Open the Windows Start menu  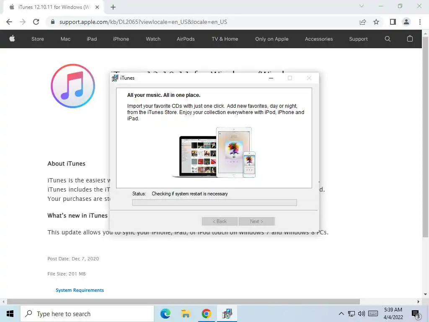point(10,314)
